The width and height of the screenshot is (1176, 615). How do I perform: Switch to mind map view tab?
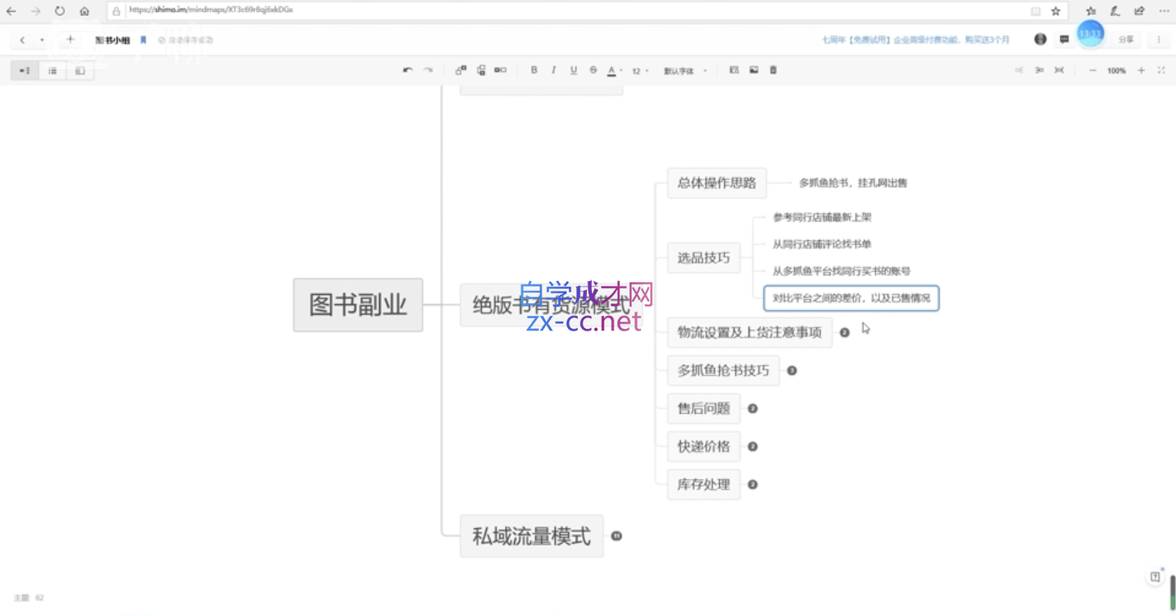(x=24, y=71)
